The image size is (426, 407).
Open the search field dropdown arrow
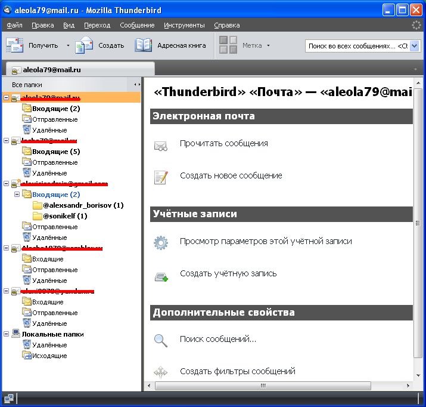point(415,46)
